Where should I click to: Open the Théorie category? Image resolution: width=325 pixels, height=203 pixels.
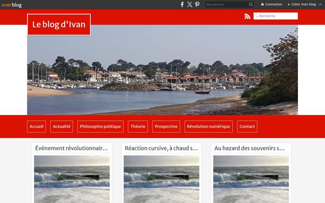click(x=138, y=126)
